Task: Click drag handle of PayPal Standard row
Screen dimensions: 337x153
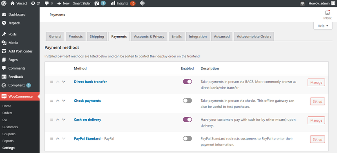Action: pyautogui.click(x=51, y=138)
